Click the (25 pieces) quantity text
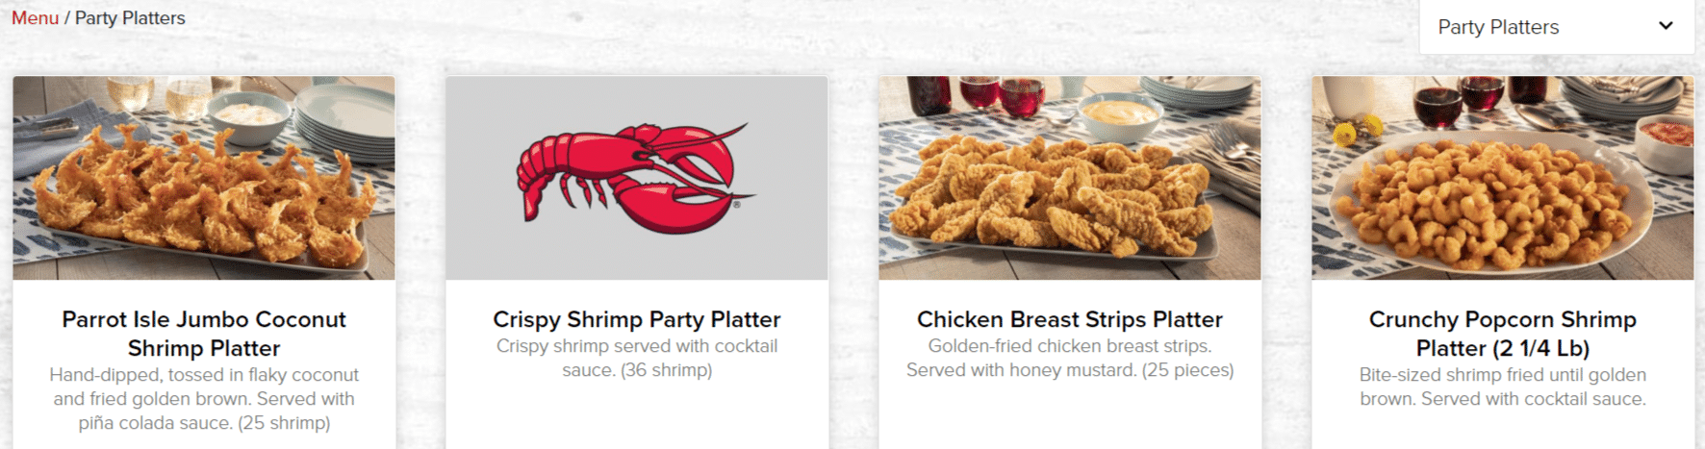 point(1187,370)
